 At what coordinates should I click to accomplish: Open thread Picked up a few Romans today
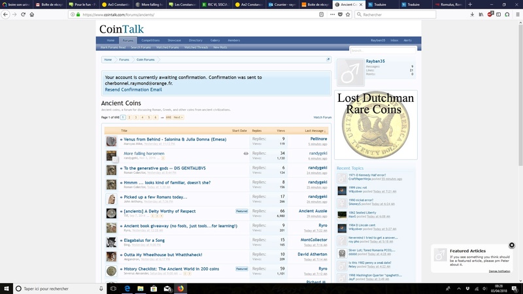tap(156, 197)
